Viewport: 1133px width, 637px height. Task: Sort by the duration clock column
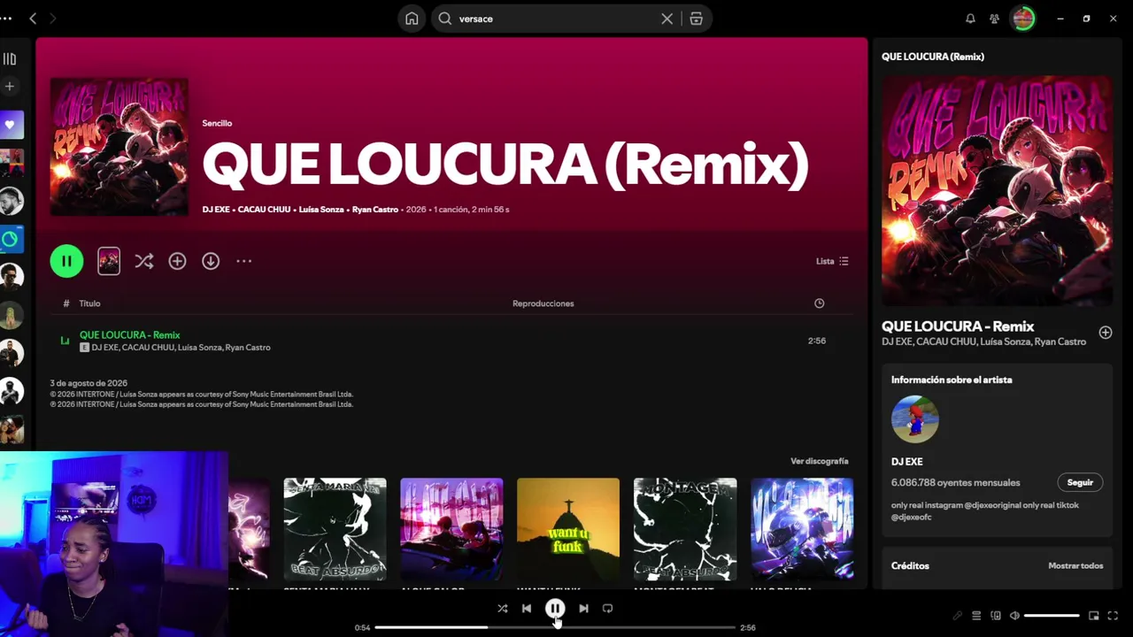[819, 303]
